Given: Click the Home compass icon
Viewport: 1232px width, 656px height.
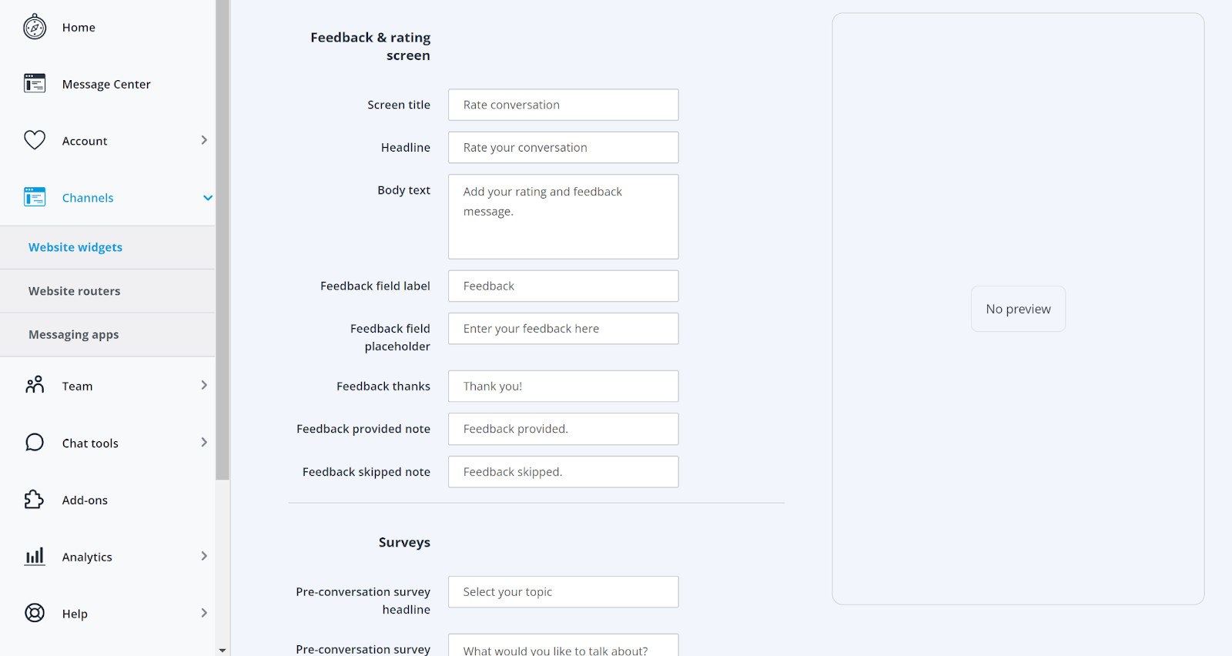Looking at the screenshot, I should click(x=35, y=27).
